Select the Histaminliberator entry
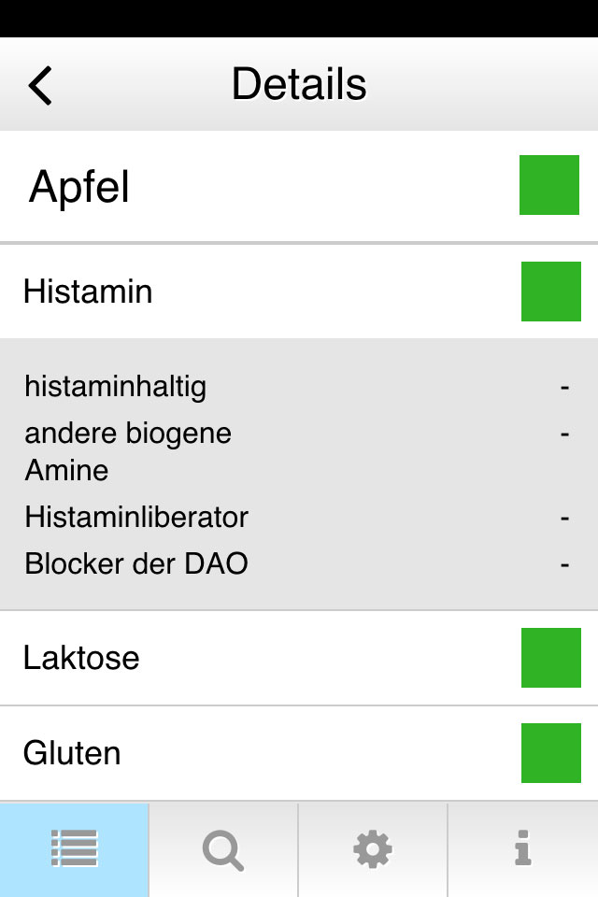Image resolution: width=598 pixels, height=897 pixels. tap(136, 517)
